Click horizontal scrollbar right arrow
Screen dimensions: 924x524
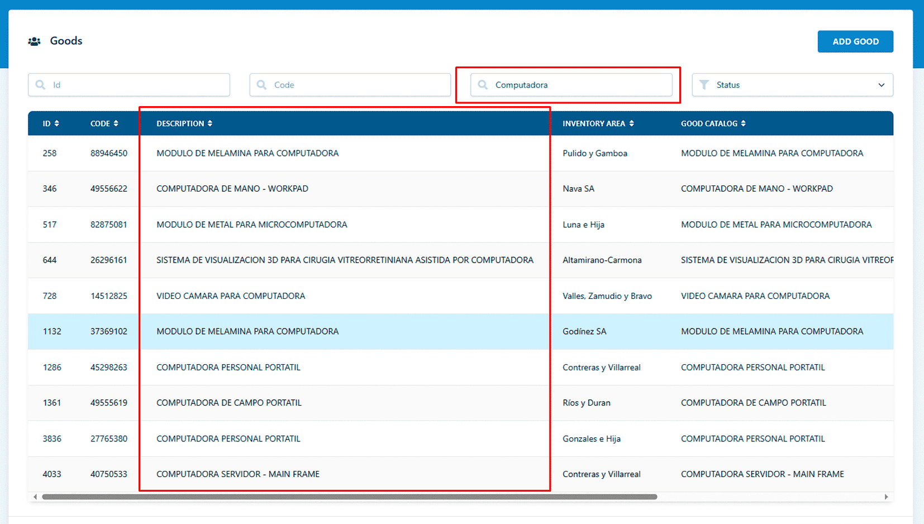[886, 497]
